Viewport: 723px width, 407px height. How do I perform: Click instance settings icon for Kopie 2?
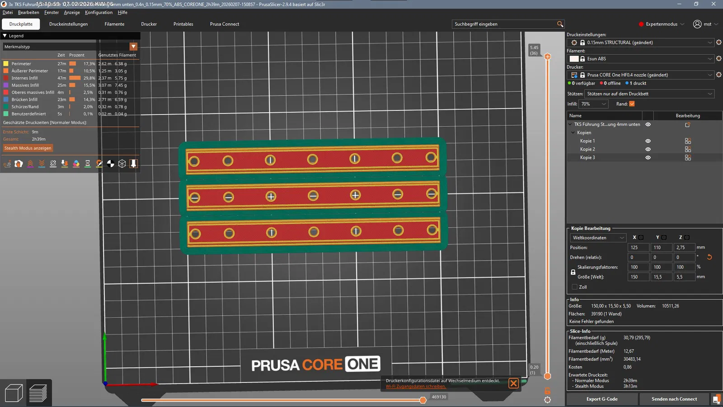688,149
